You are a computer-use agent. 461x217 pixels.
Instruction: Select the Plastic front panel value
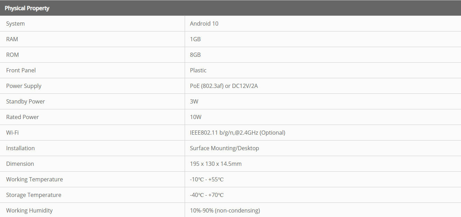[198, 70]
